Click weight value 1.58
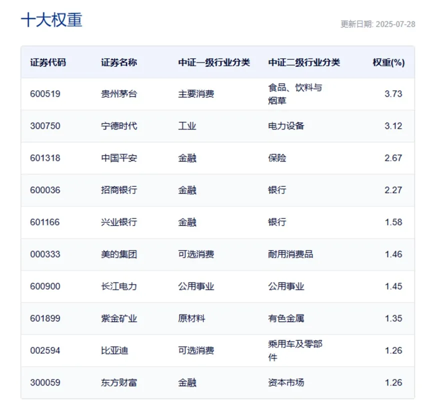 [x=393, y=222]
